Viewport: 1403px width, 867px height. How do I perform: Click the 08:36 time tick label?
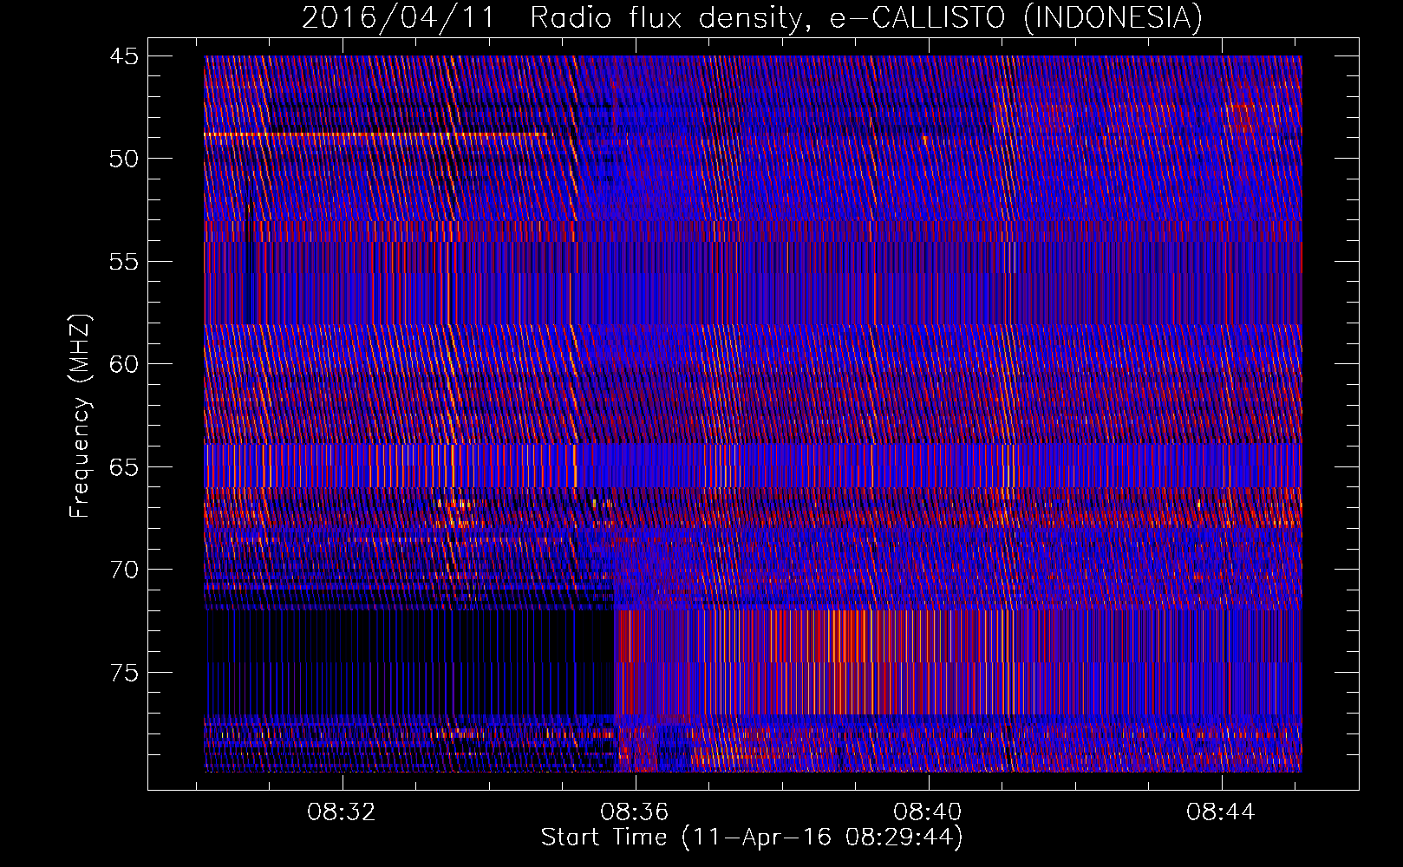(635, 812)
